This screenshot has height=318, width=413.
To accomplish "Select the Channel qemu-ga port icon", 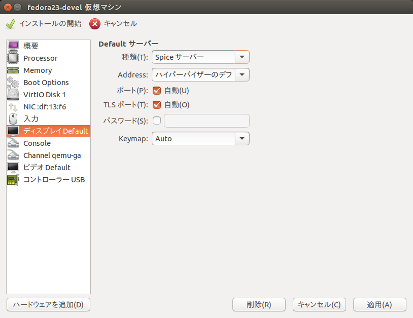I will click(x=13, y=155).
